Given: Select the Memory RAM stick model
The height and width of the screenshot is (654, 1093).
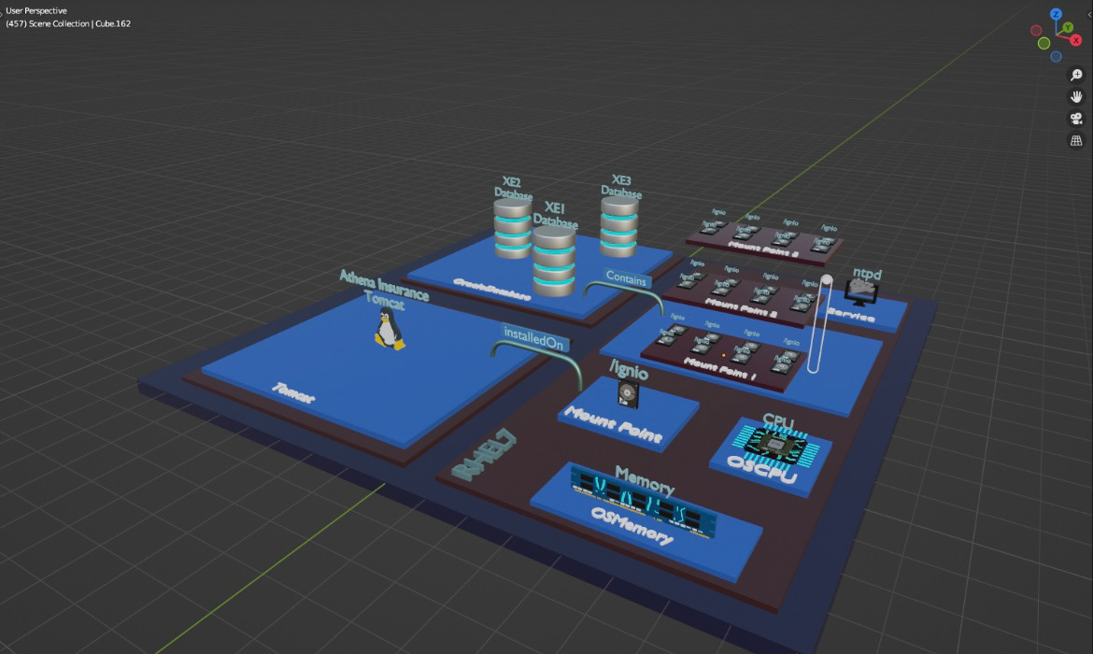Looking at the screenshot, I should [642, 502].
